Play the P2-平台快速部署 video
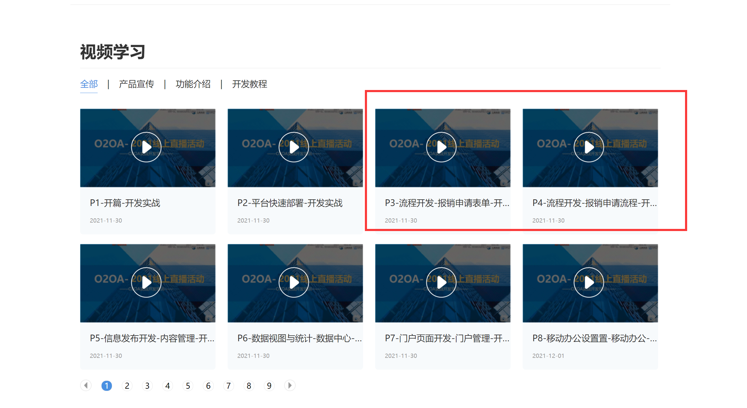This screenshot has width=747, height=408. point(294,147)
